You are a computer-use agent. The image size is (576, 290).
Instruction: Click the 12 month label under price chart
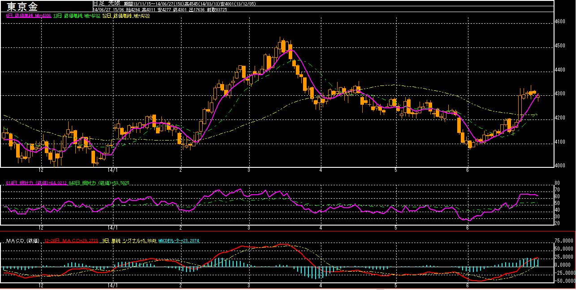coord(41,171)
